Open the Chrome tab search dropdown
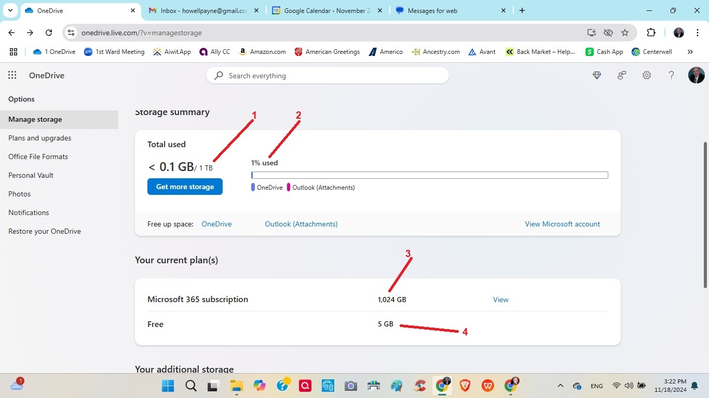 click(10, 10)
